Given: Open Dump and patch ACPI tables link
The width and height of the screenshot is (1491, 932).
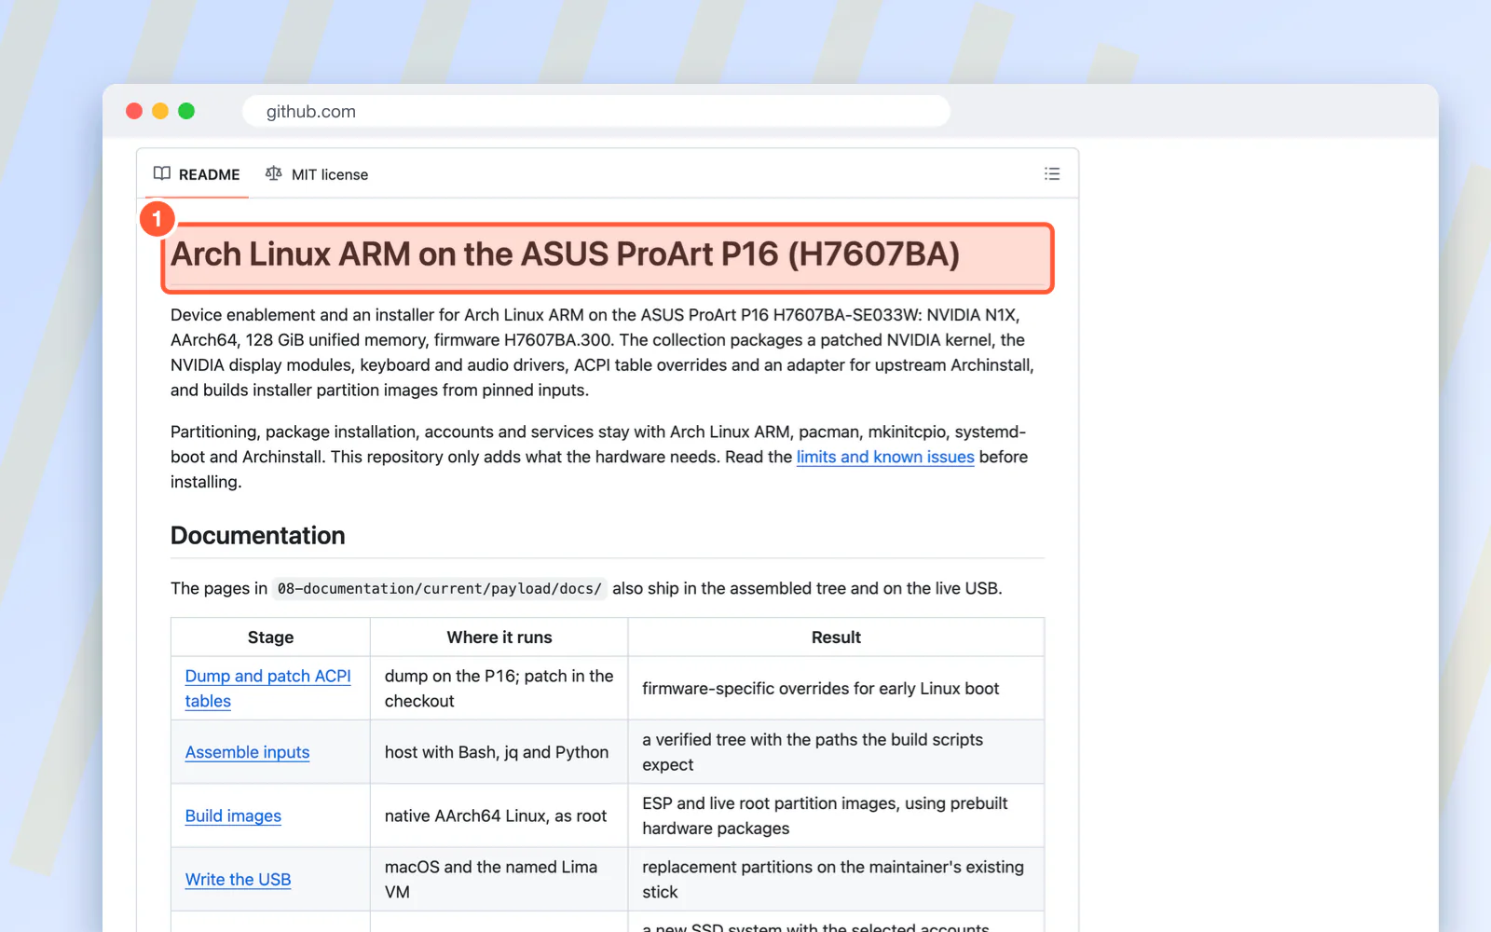Looking at the screenshot, I should coord(267,689).
